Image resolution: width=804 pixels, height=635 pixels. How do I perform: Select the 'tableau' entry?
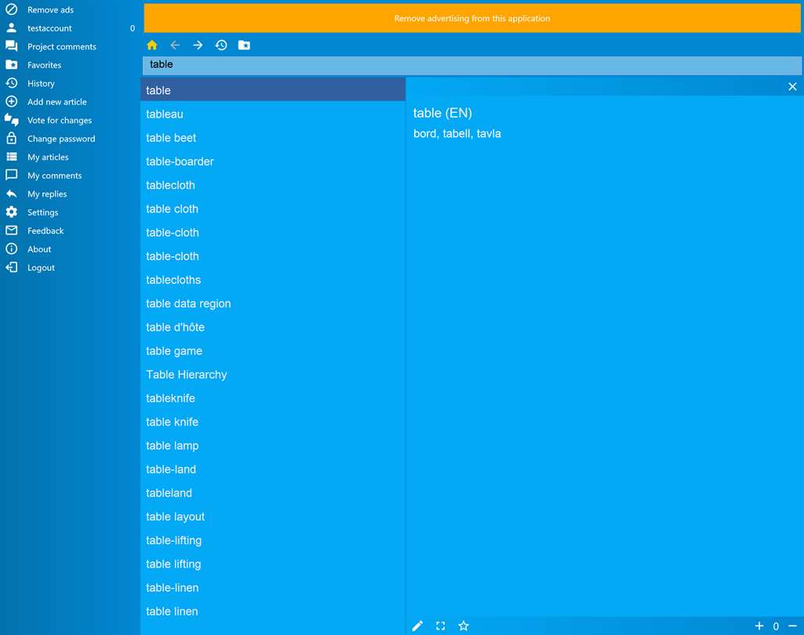273,114
